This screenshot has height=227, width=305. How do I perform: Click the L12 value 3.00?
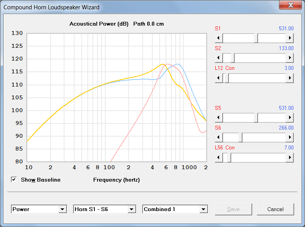pyautogui.click(x=289, y=68)
